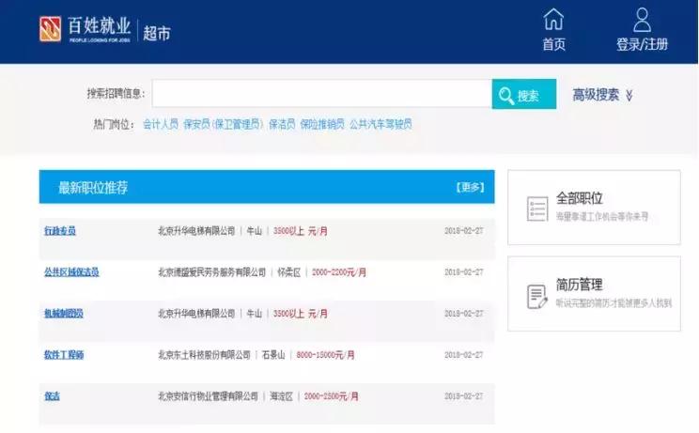The image size is (699, 433).
Task: Expand 高级搜索 options
Action: (x=602, y=95)
